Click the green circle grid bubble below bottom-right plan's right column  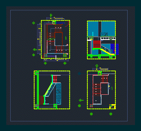tap(111, 114)
